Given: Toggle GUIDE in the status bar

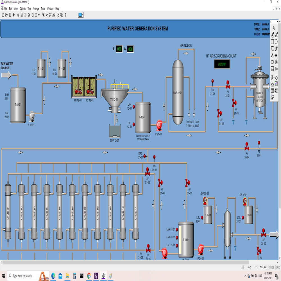Looking at the screenshot, I should click(271, 268).
